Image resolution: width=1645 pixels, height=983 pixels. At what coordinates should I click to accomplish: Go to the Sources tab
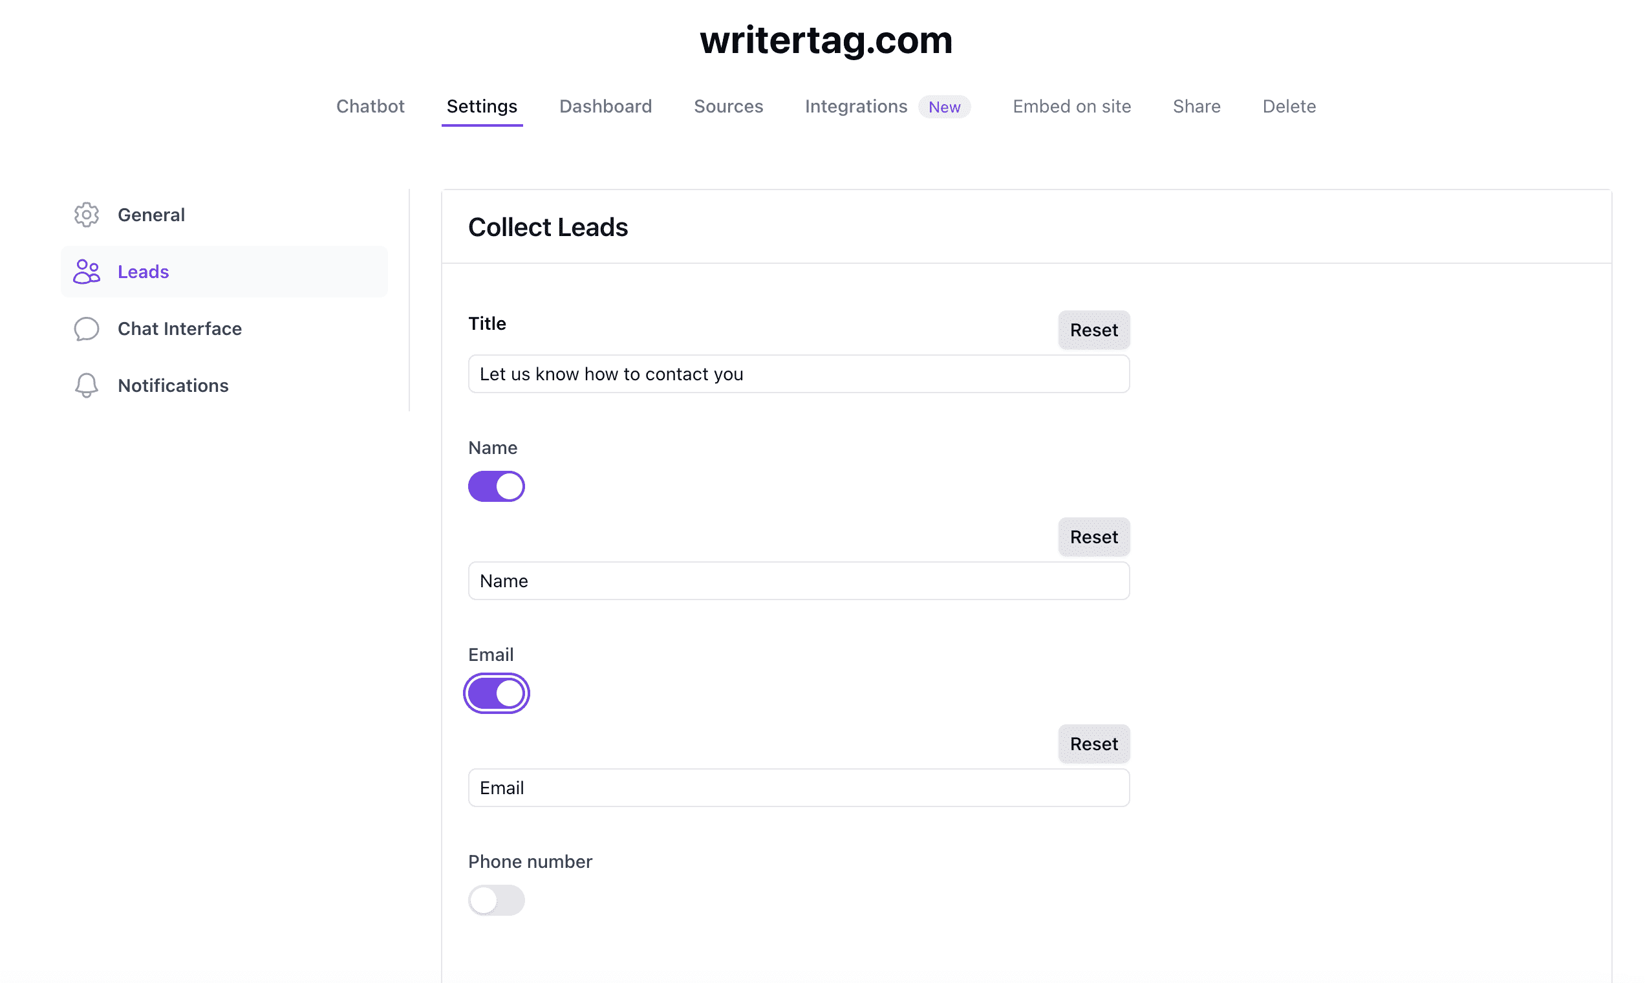point(729,106)
